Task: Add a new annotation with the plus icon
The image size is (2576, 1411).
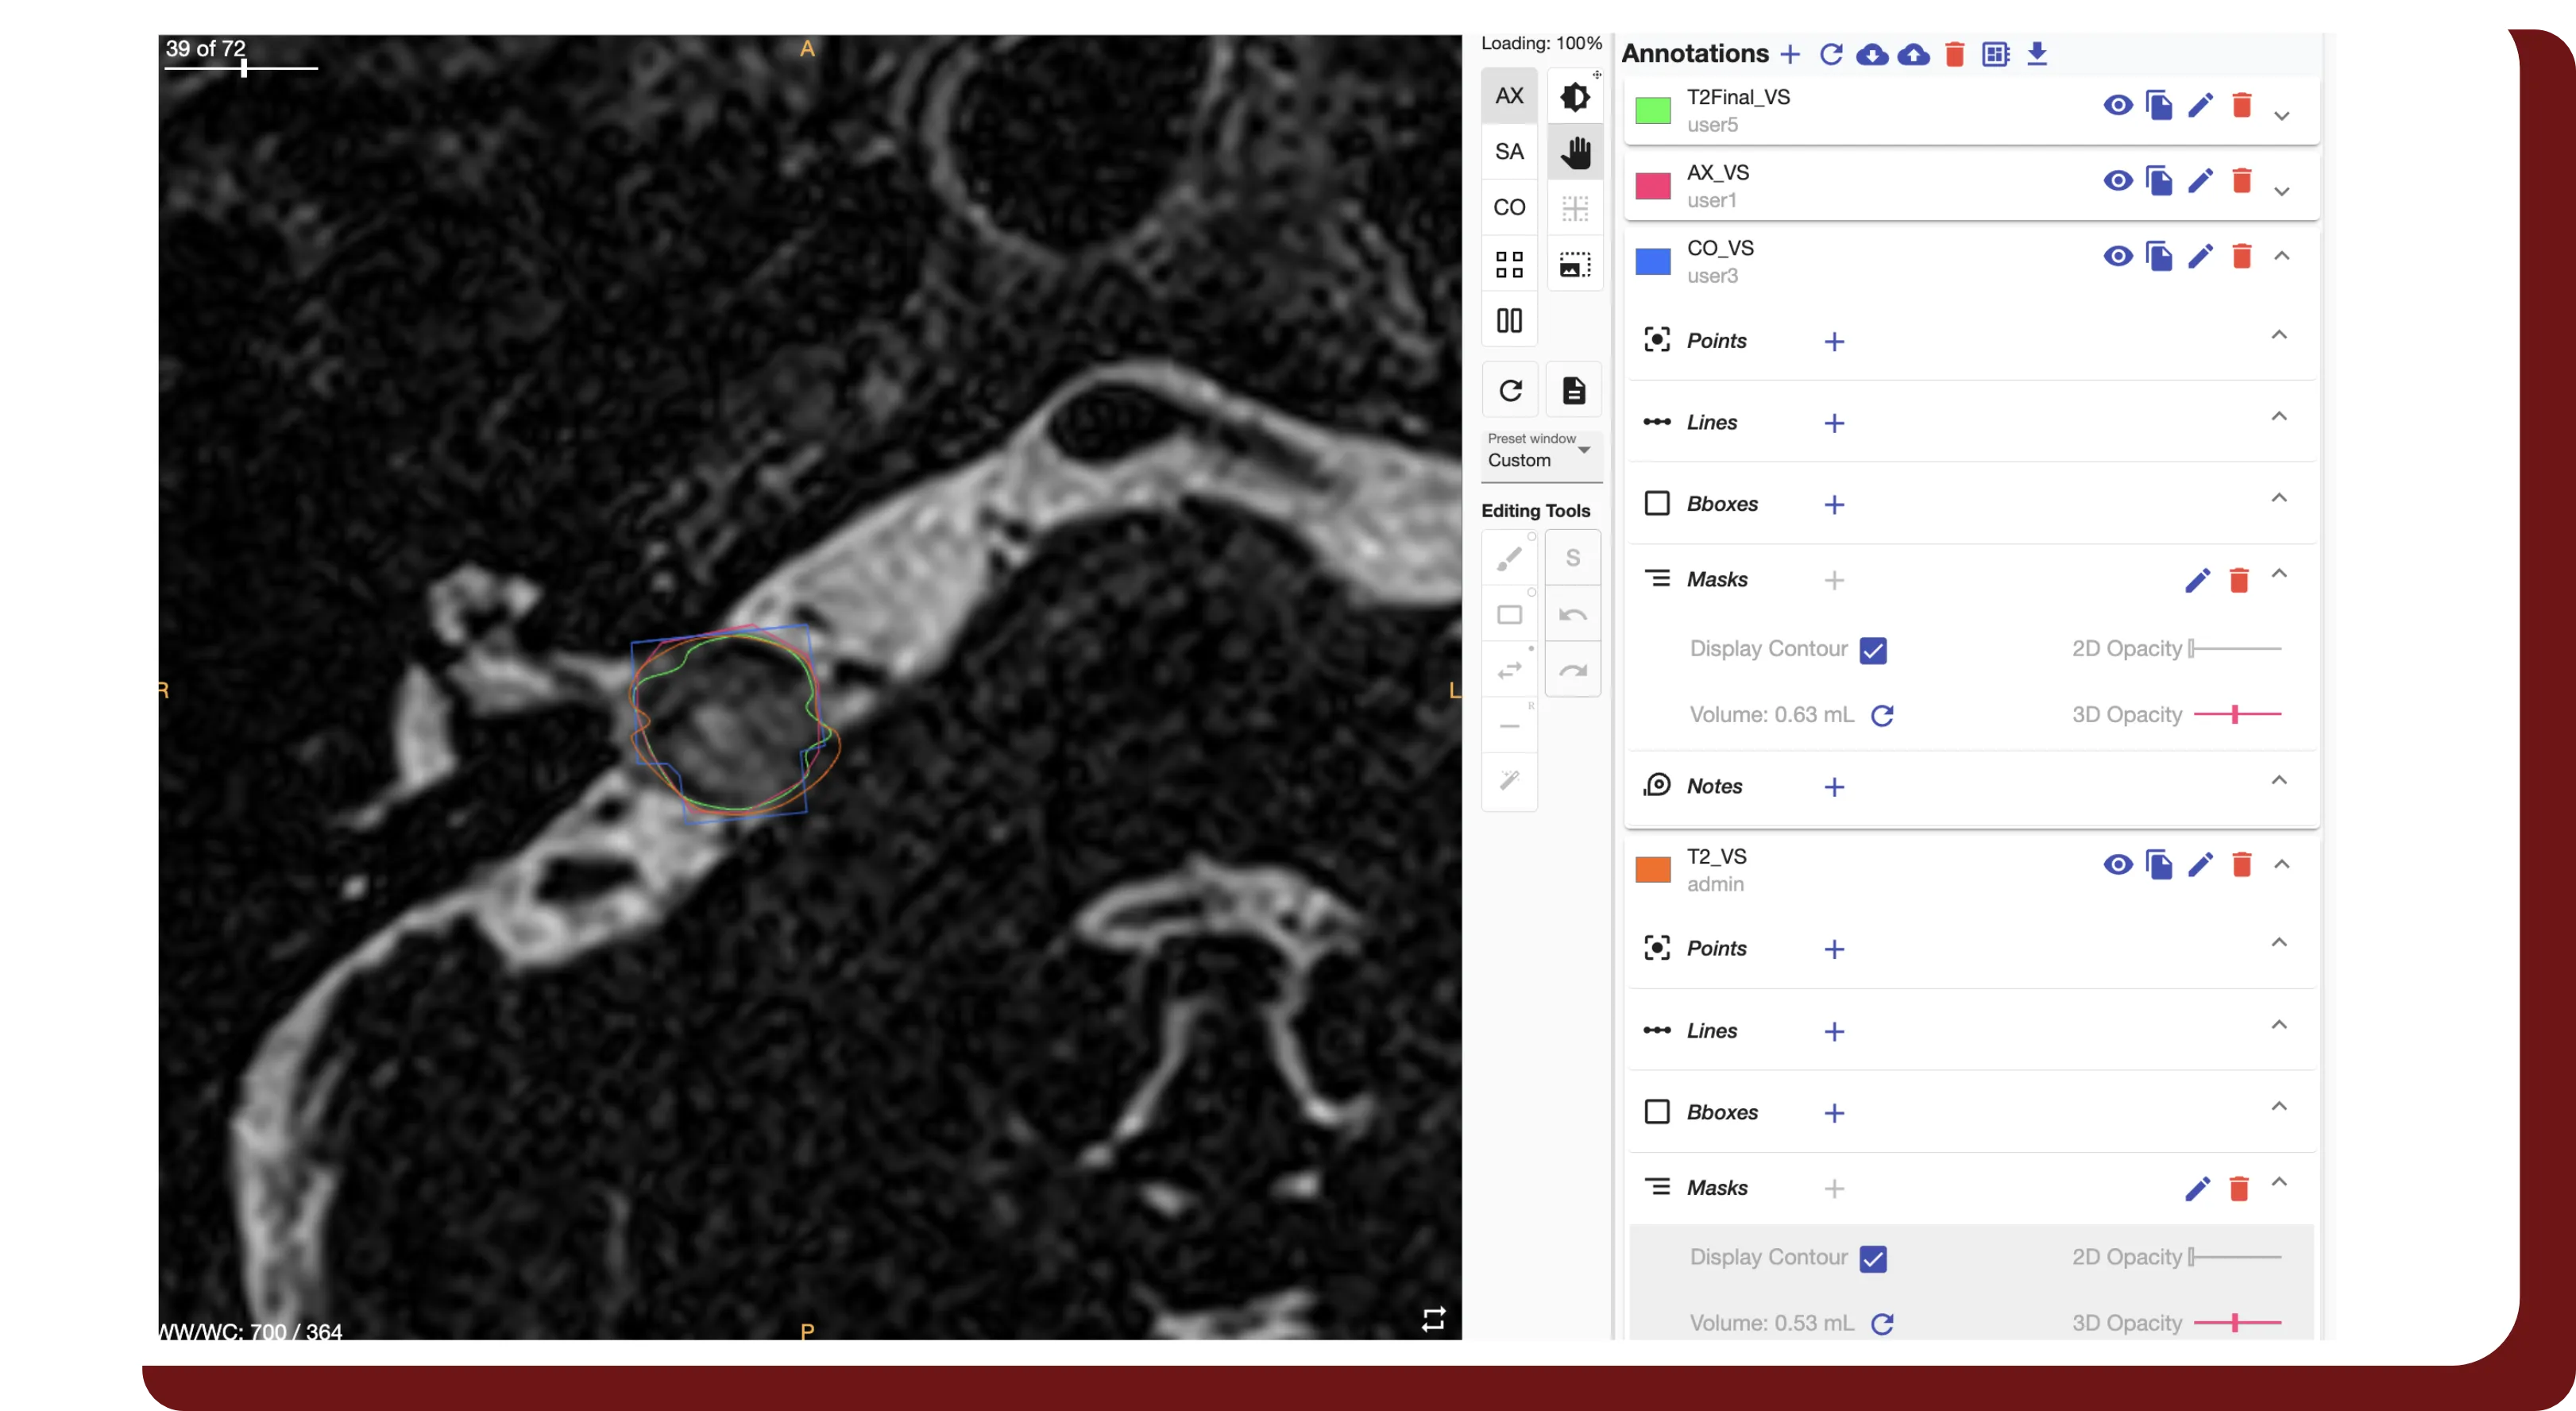Action: click(x=1791, y=55)
